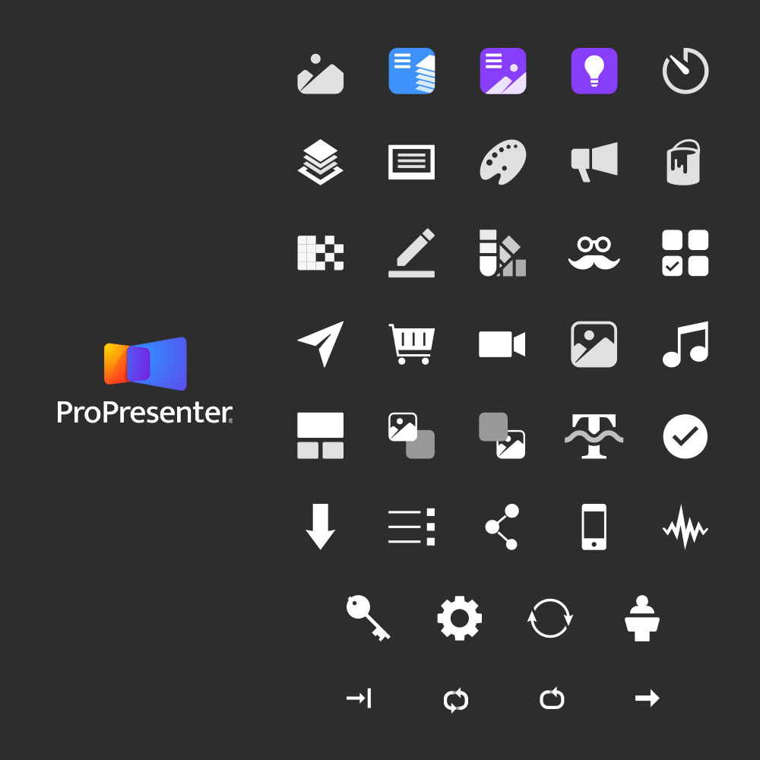This screenshot has height=760, width=760.
Task: Select the blue slides stack icon
Action: click(411, 71)
